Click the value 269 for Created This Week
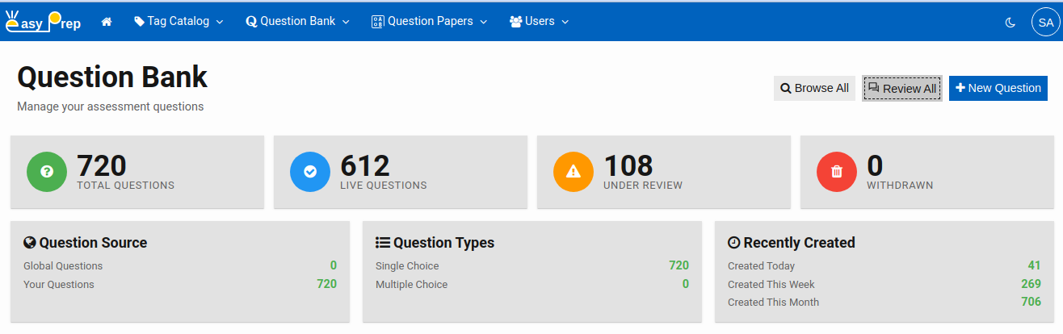This screenshot has height=334, width=1063. point(1031,284)
